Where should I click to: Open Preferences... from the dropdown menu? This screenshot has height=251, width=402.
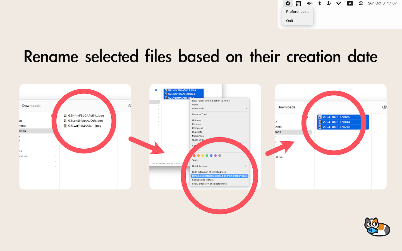298,12
